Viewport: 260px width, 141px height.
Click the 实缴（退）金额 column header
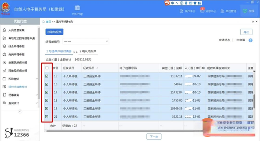pyautogui.click(x=172, y=68)
